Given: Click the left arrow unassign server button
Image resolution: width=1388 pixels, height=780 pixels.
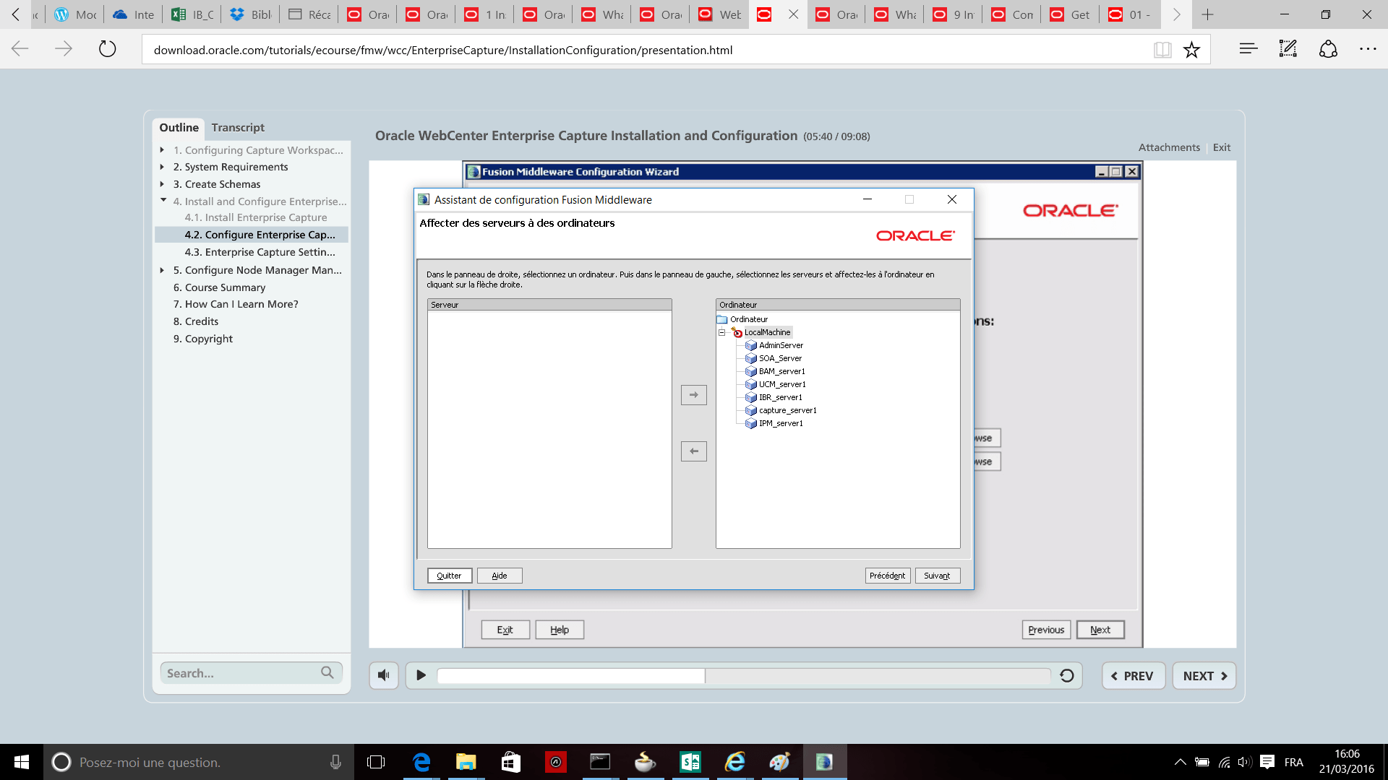Looking at the screenshot, I should (693, 451).
